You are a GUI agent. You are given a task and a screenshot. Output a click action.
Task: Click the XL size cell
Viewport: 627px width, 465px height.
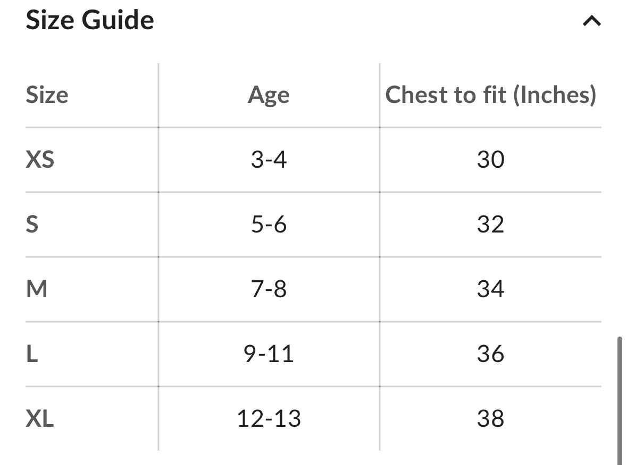click(40, 419)
